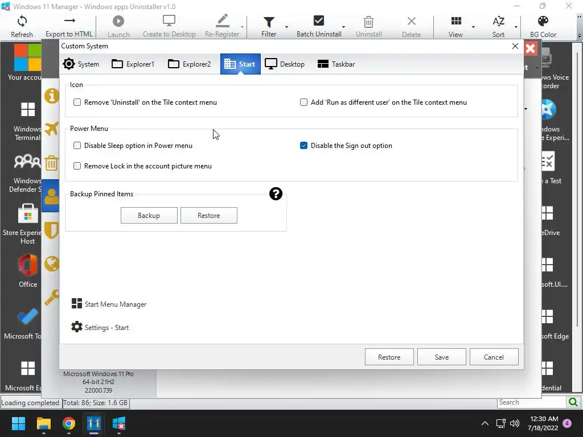Viewport: 583px width, 437px height.
Task: Show hidden system tray icons chevron
Action: (x=485, y=423)
